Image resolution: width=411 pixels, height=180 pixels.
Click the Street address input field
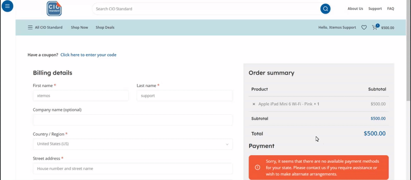133,168
